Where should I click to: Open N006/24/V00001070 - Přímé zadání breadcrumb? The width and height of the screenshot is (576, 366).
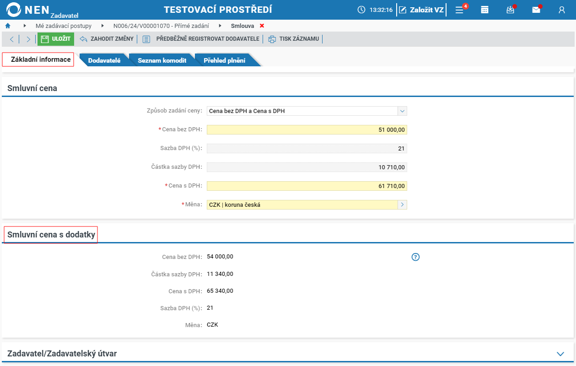coord(161,26)
